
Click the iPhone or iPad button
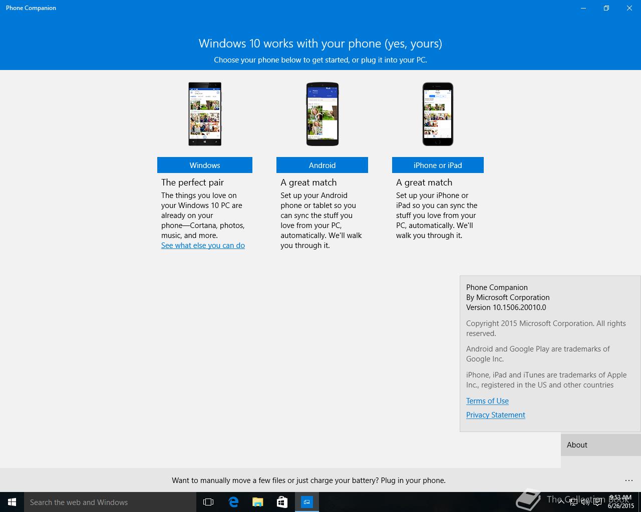pos(438,165)
